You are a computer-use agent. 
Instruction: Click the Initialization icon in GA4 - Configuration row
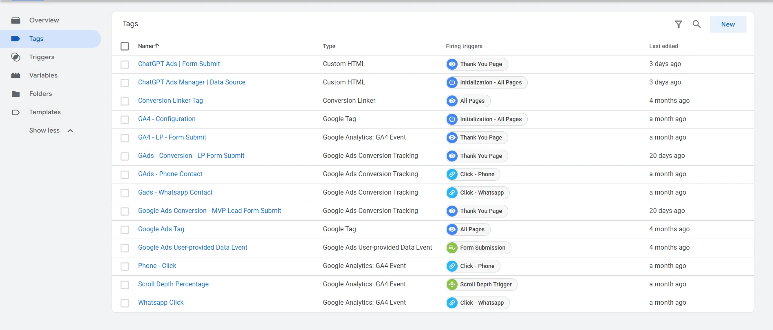click(x=452, y=119)
